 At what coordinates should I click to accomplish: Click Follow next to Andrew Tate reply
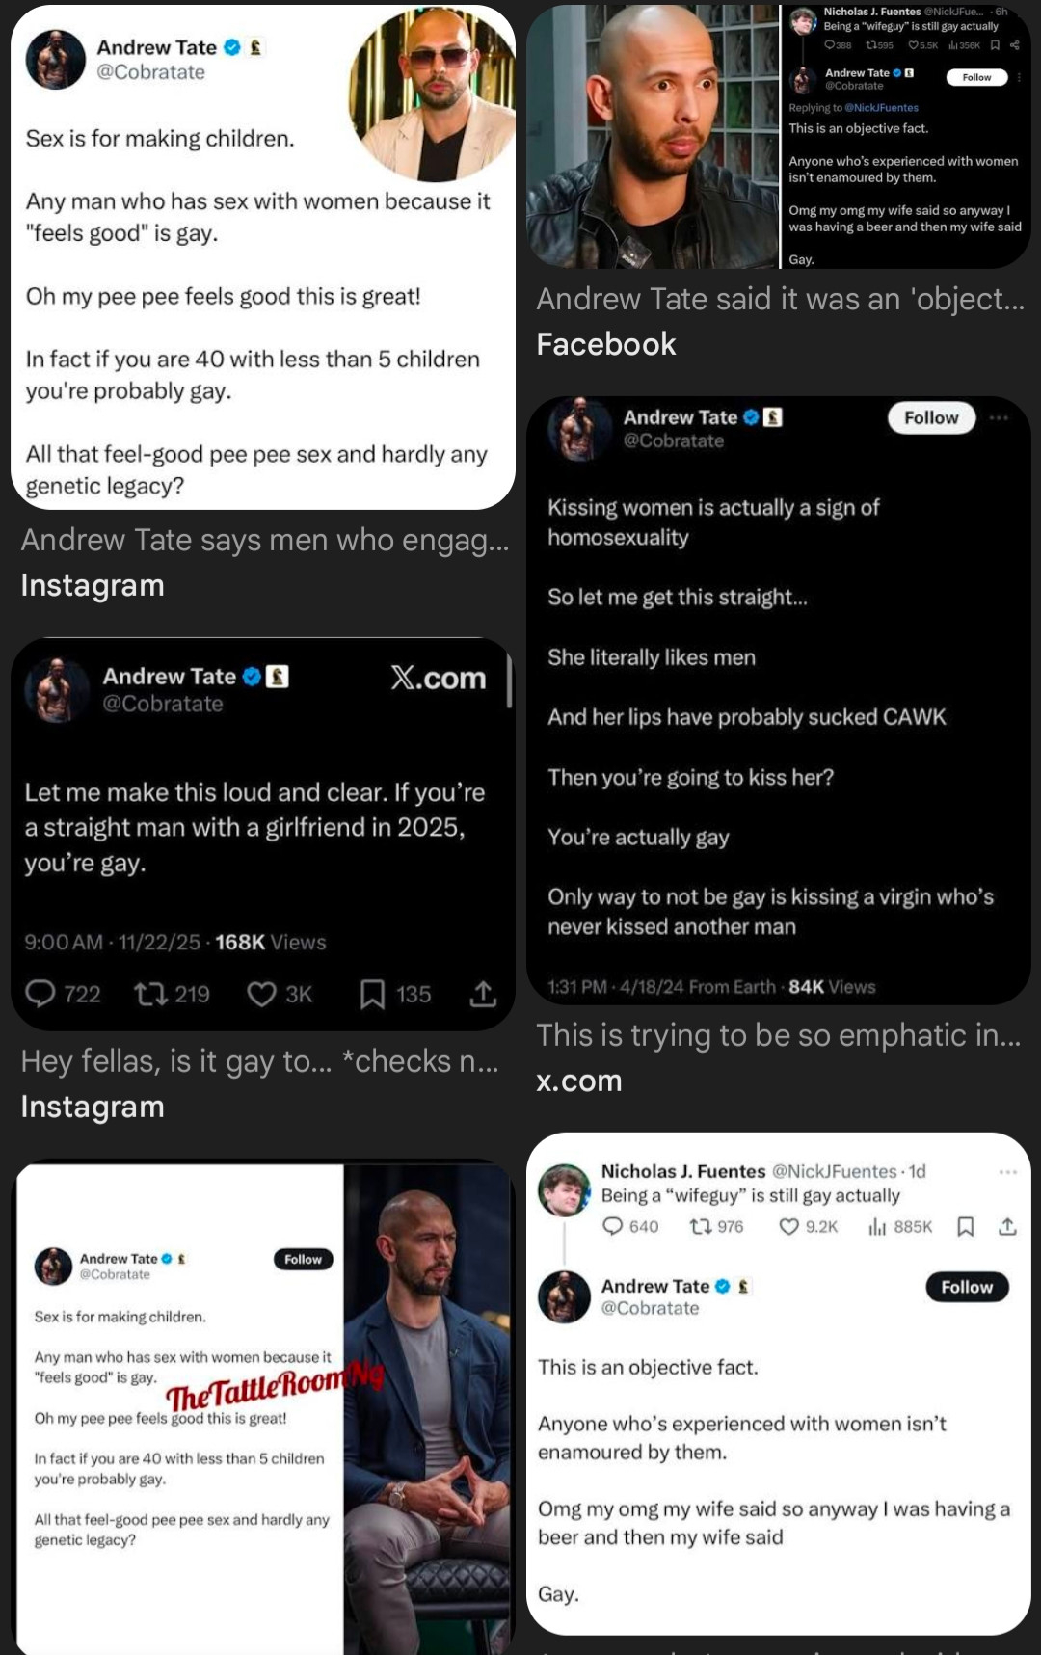point(967,1287)
